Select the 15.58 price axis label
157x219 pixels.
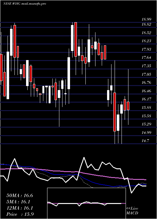pos(146,116)
